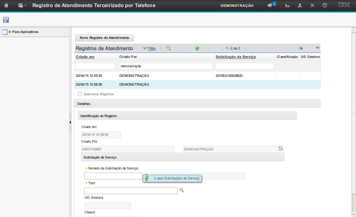Click the reports chart icon in header

287,6
